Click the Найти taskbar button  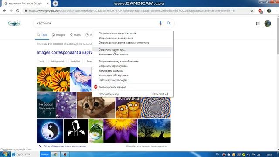click(45, 154)
